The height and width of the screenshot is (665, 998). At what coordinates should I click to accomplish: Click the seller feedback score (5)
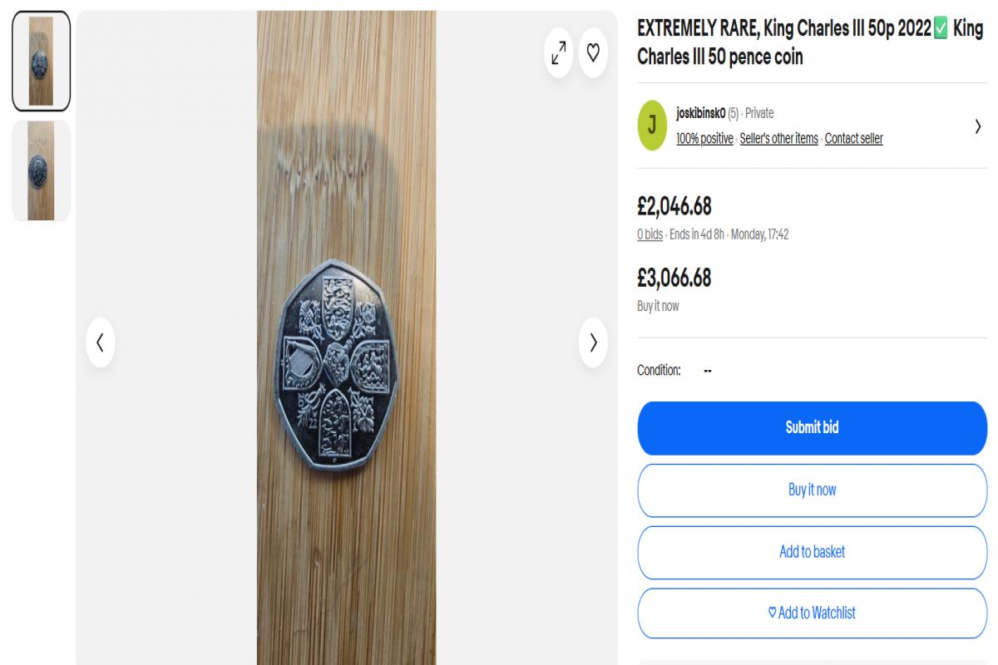pos(733,113)
